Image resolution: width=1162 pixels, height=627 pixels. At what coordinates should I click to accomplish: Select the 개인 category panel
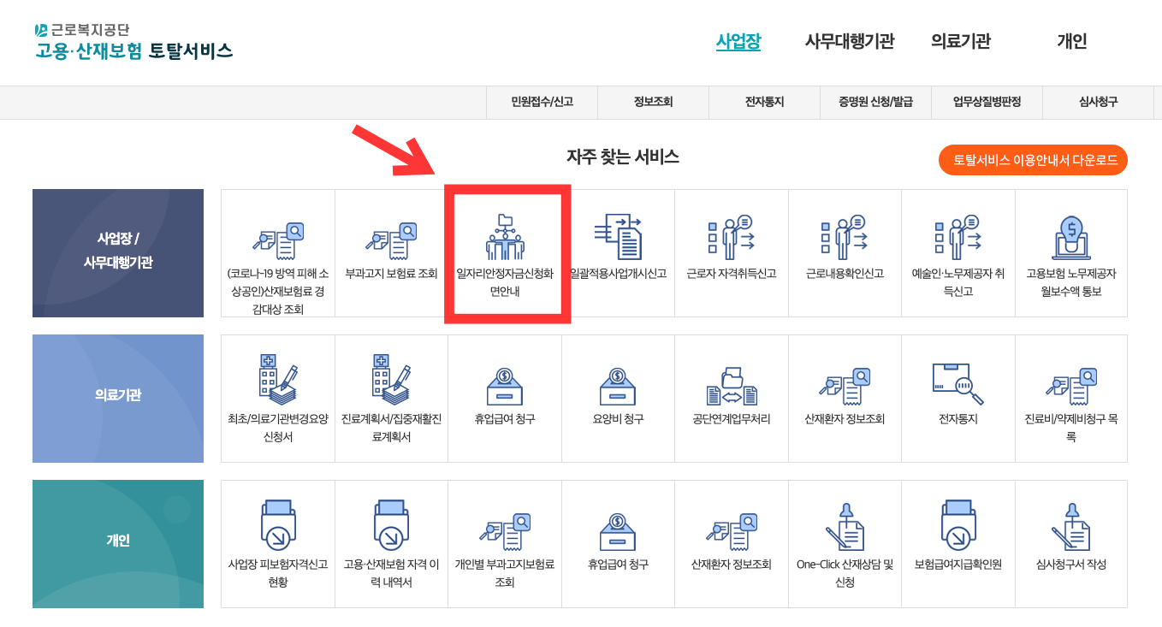118,544
